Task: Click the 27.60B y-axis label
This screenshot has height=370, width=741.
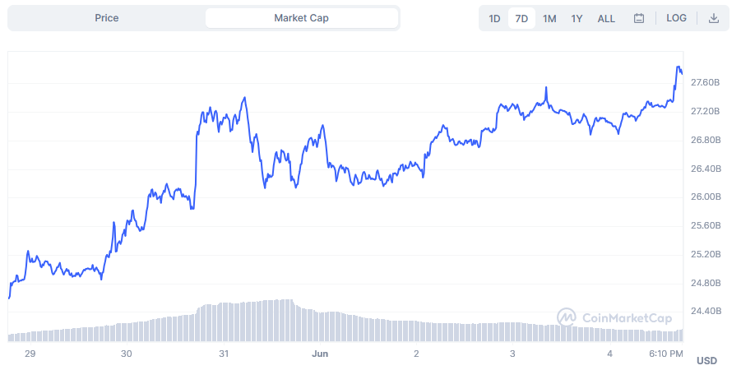Action: (x=706, y=83)
